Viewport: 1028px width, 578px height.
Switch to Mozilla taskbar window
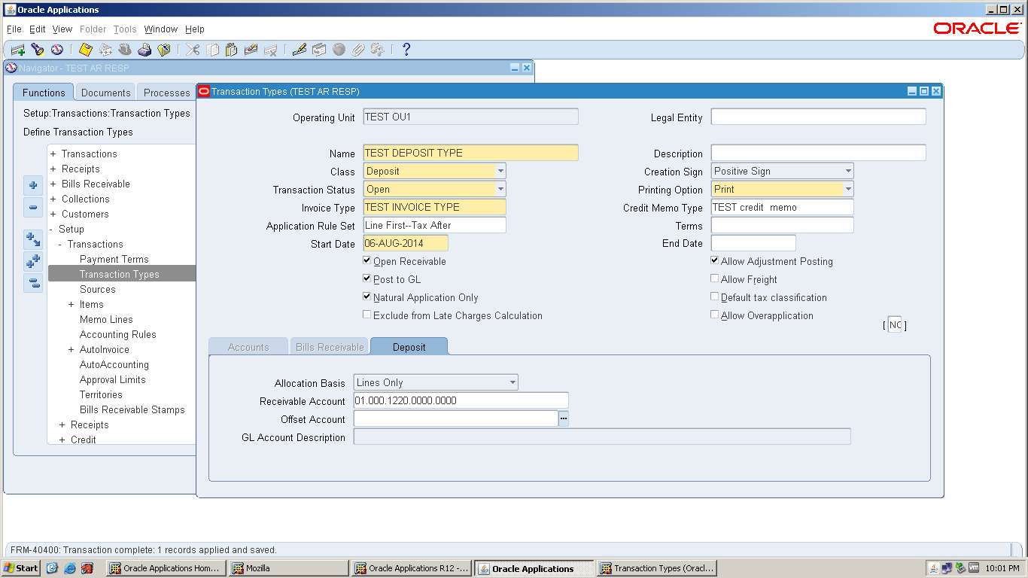289,568
